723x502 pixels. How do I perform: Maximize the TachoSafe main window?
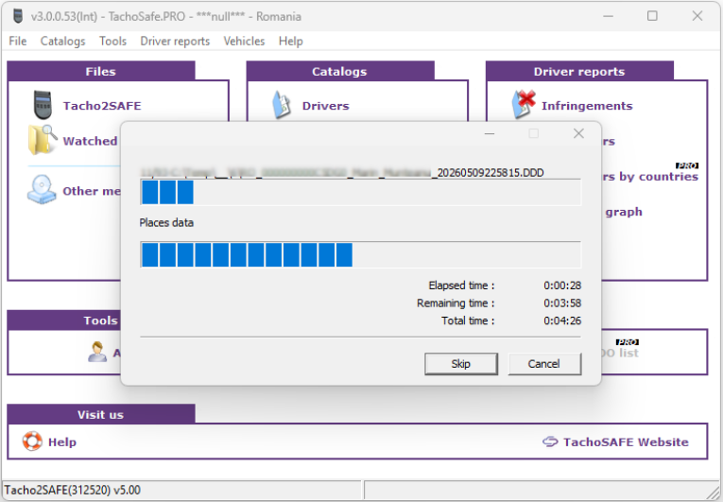point(652,16)
